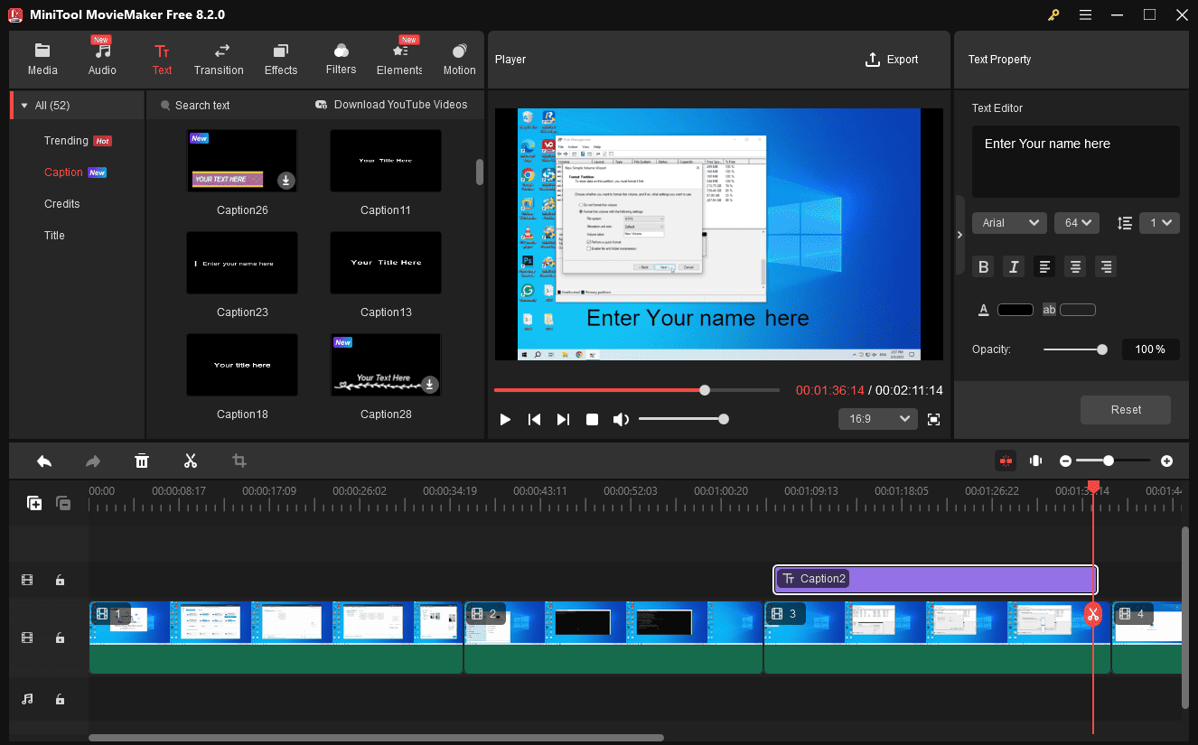Open the Effects tab

tap(281, 60)
